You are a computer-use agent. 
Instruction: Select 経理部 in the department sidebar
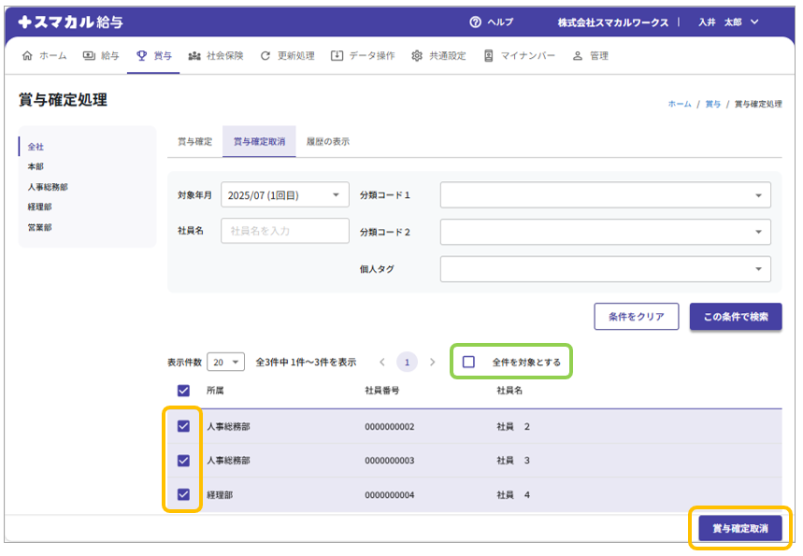pos(40,207)
